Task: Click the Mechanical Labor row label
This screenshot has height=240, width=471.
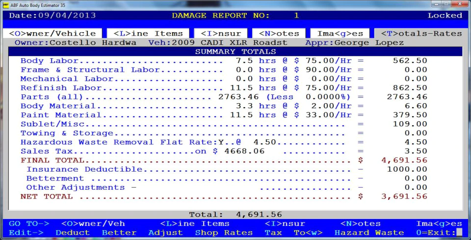Action: click(67, 79)
